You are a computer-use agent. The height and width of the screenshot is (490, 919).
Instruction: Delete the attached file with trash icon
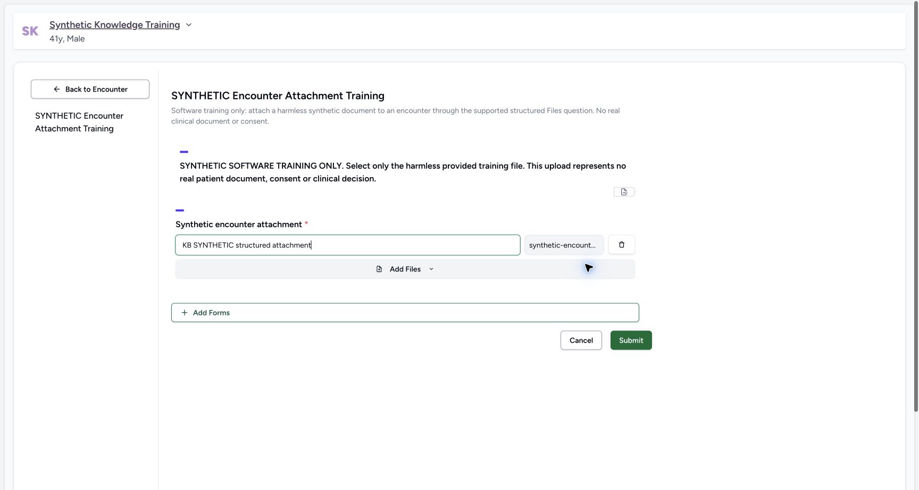[x=622, y=245]
